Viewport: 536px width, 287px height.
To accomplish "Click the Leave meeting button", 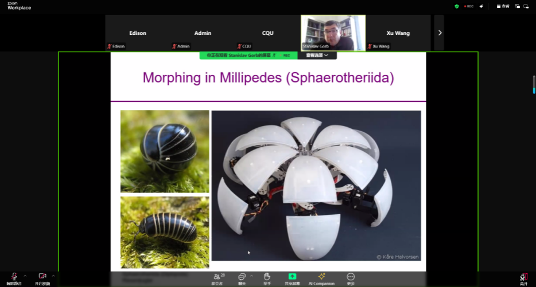I will click(523, 278).
